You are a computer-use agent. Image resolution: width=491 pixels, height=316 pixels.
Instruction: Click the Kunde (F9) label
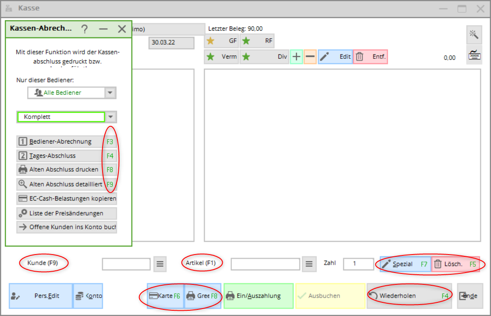[x=43, y=263]
